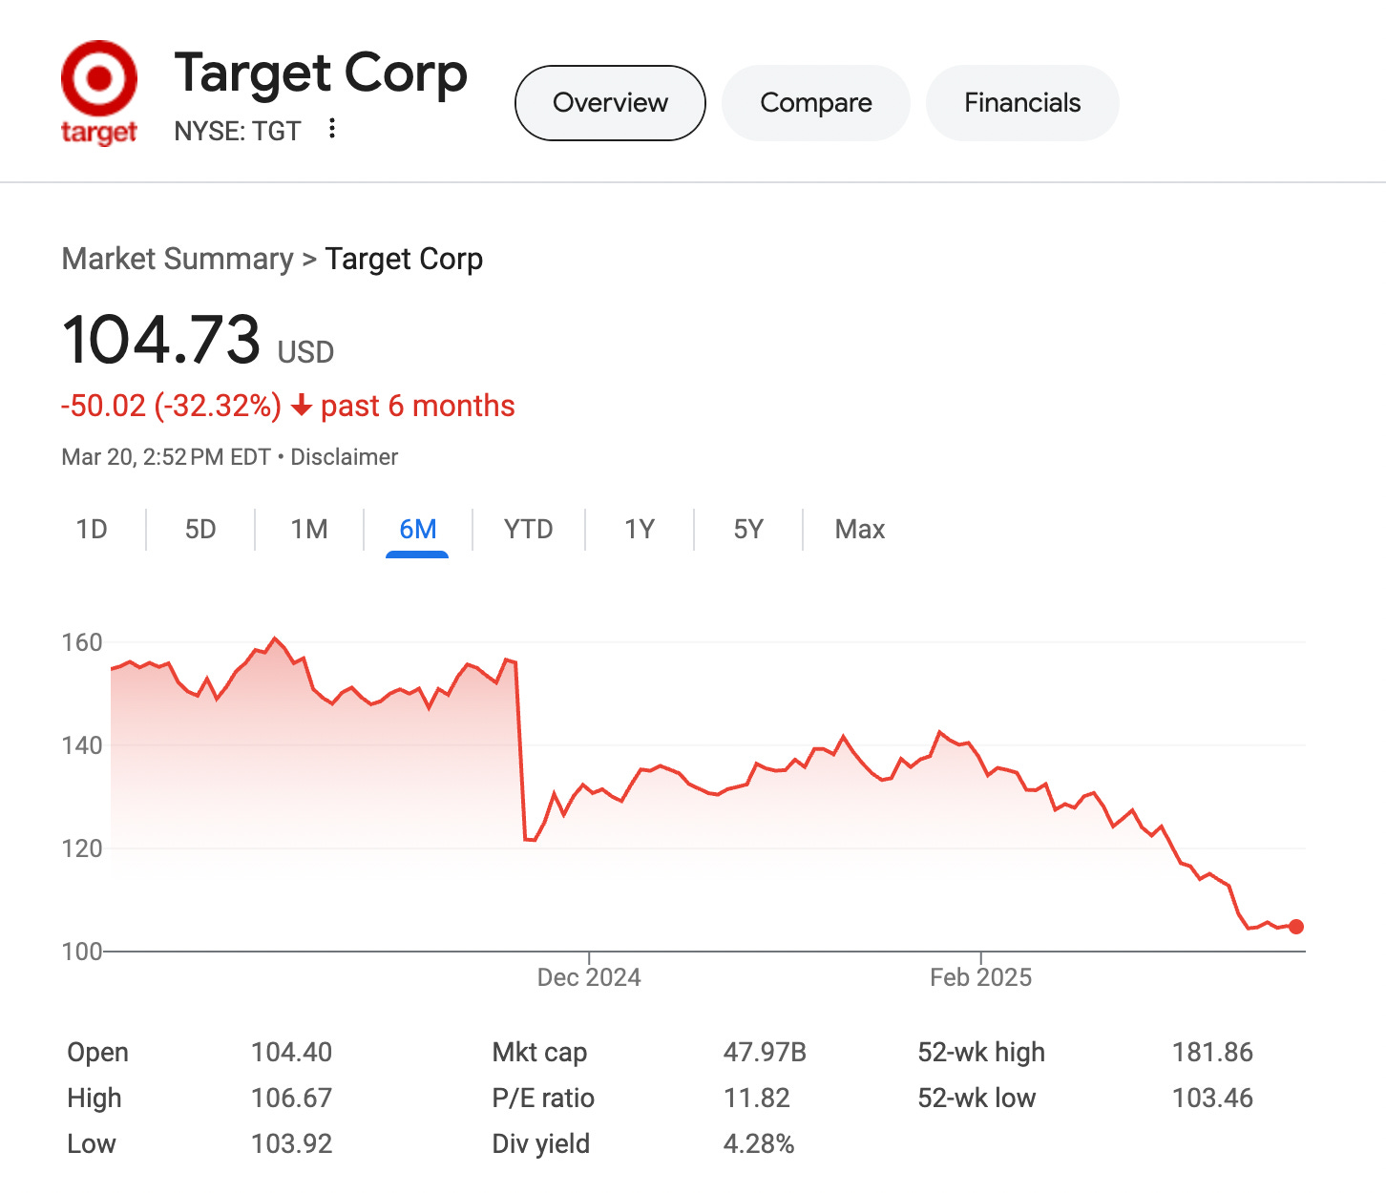Click the Target logo icon
The height and width of the screenshot is (1193, 1386).
tap(98, 77)
